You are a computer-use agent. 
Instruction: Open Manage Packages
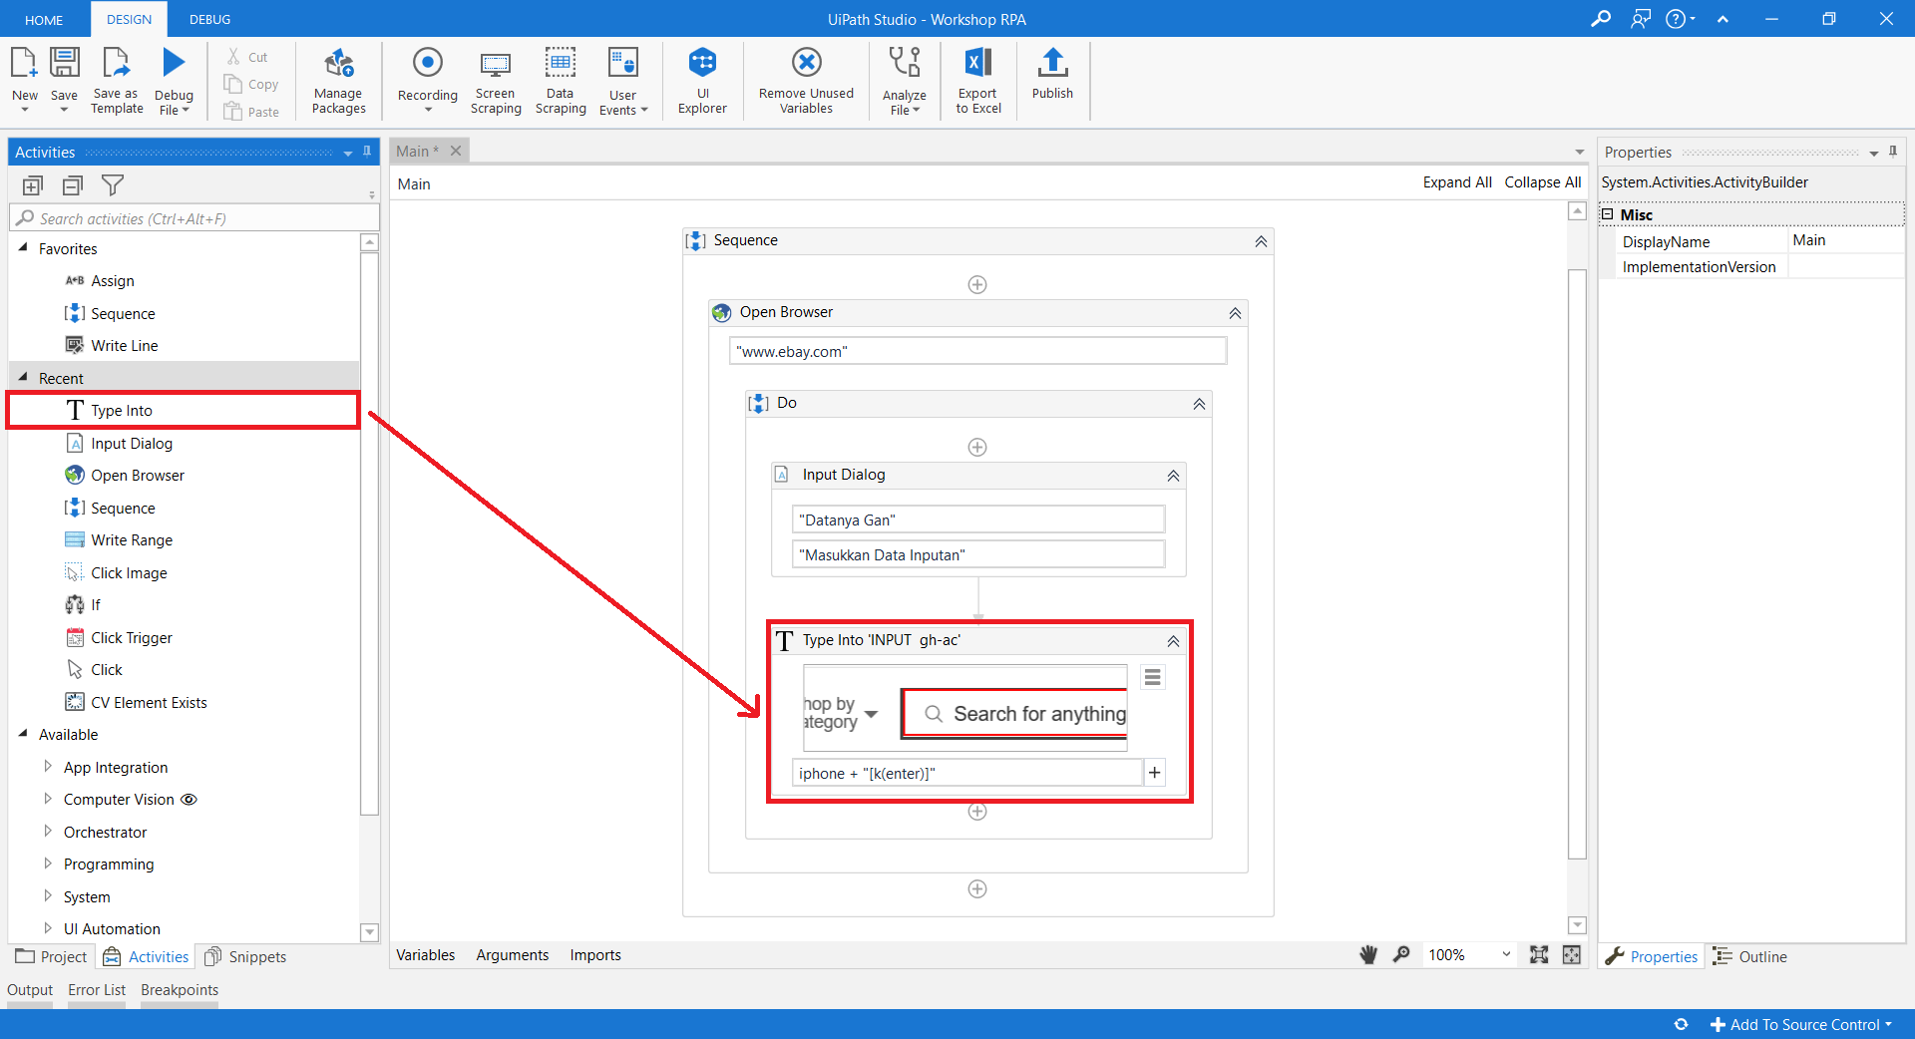point(338,82)
